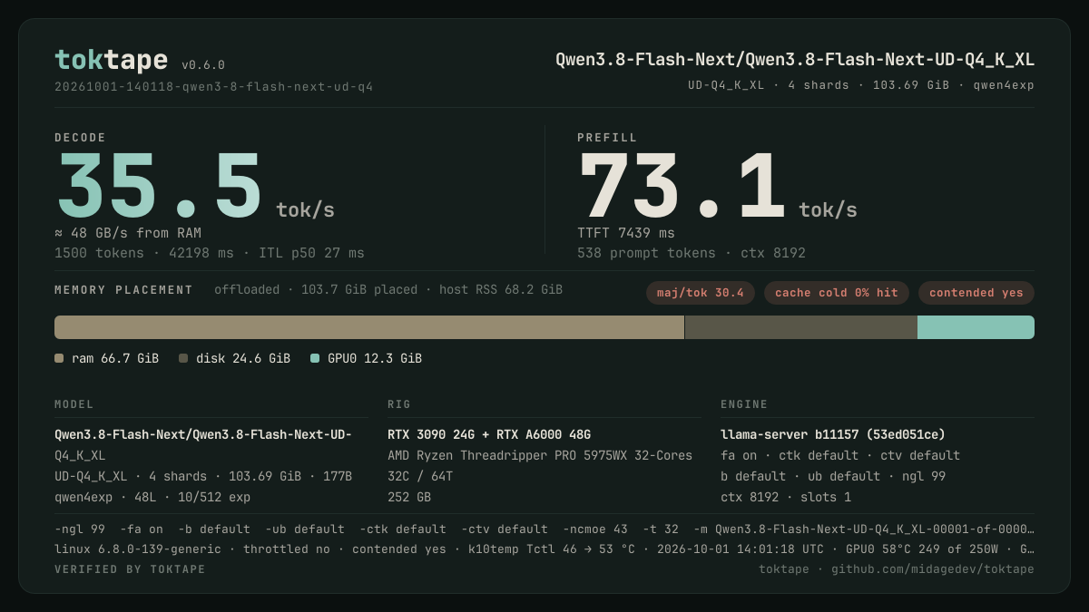Click the ram legend color swatch
The height and width of the screenshot is (612, 1089).
coord(59,358)
